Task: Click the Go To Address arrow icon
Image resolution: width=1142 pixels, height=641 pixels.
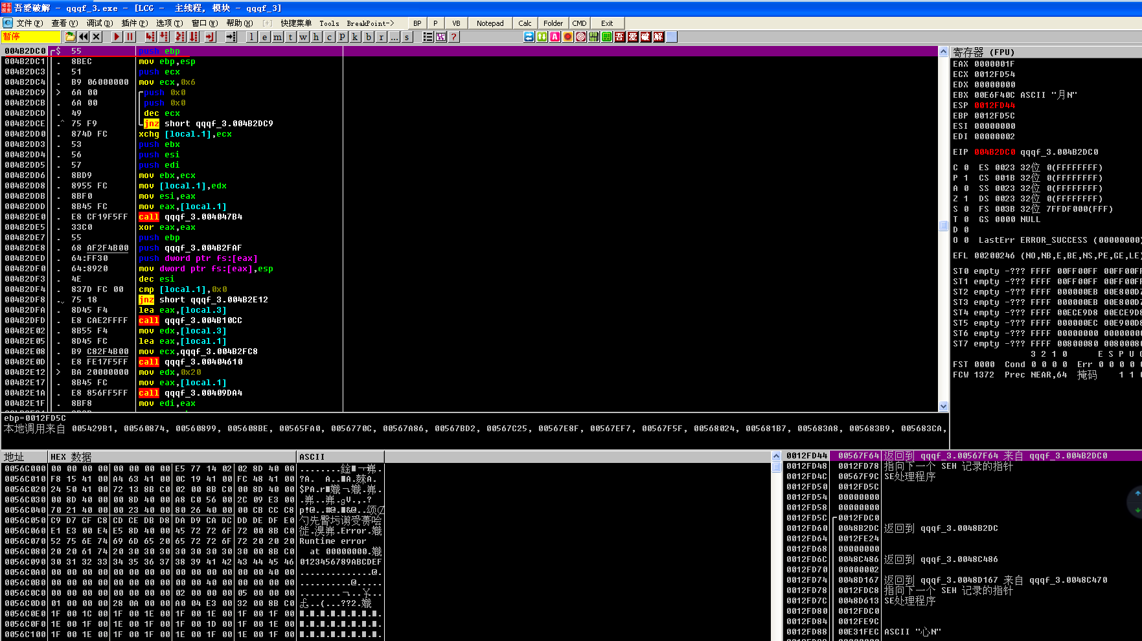Action: point(231,37)
